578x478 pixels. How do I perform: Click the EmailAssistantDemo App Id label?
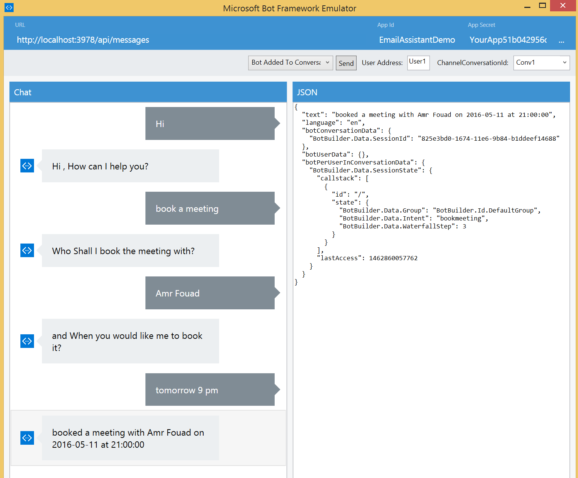click(x=417, y=40)
